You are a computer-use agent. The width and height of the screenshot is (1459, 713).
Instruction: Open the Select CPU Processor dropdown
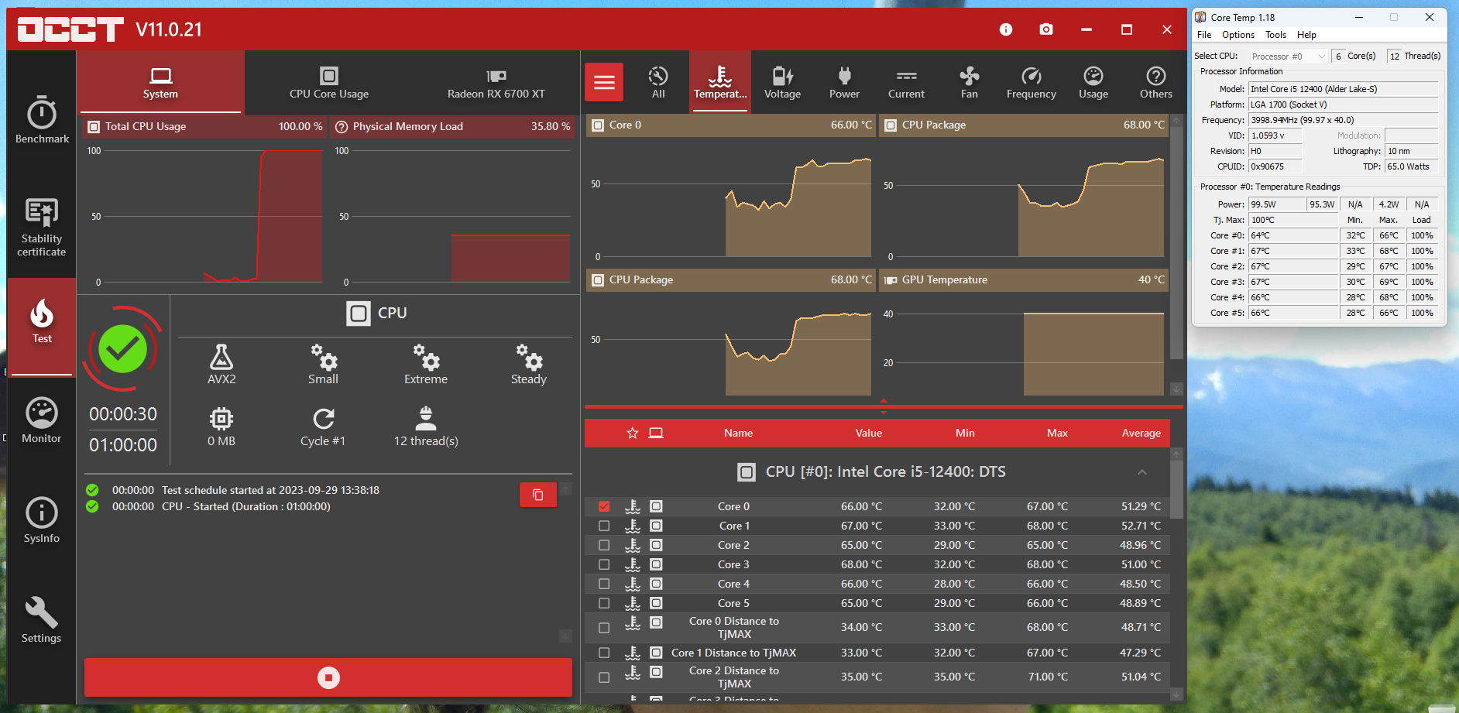coord(1288,57)
